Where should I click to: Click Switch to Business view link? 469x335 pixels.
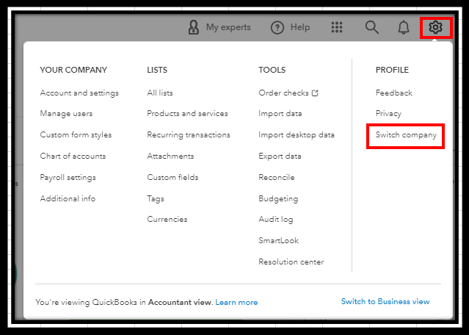point(385,302)
